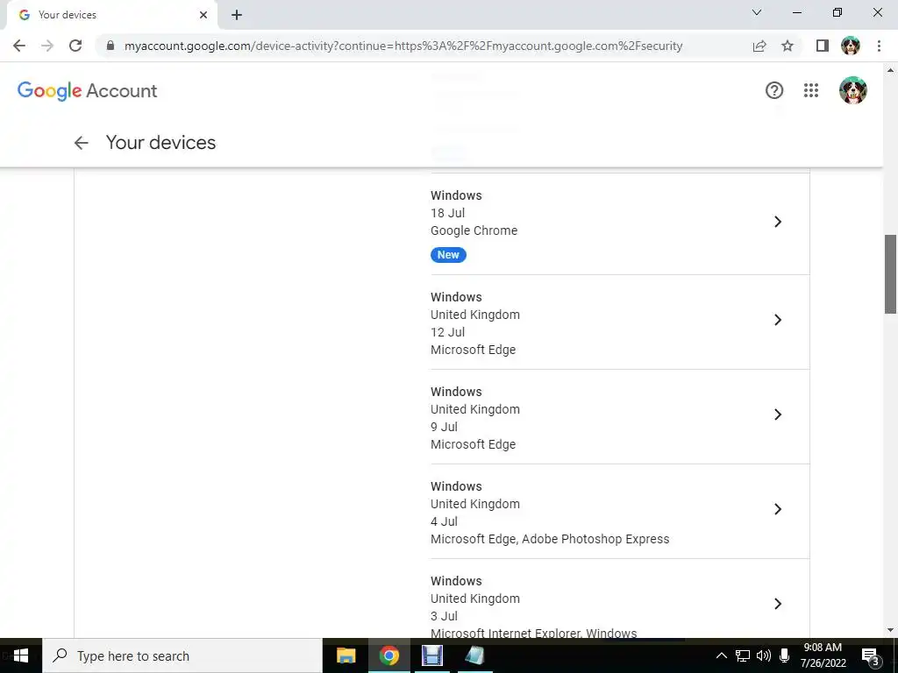Expand chevron for 3 Jul device
The height and width of the screenshot is (673, 898).
coord(778,604)
